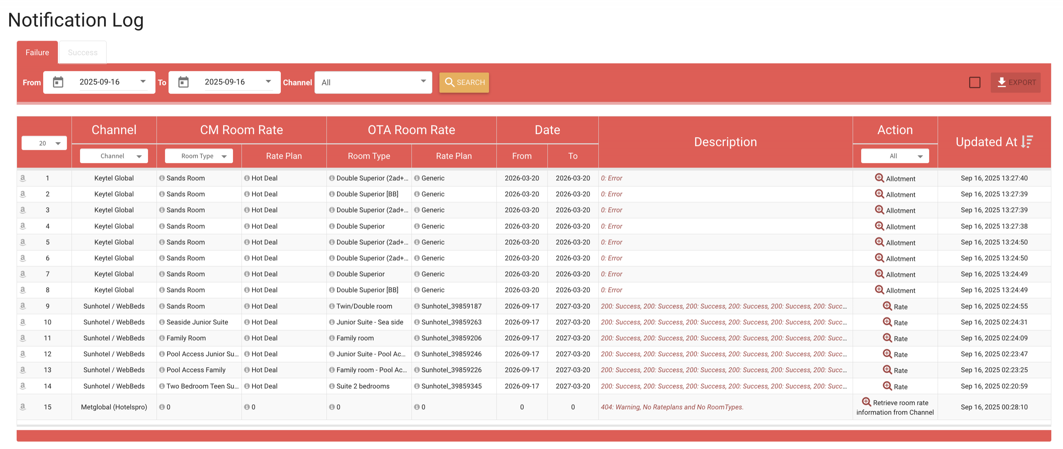Click info icon next to Twin/Double room
This screenshot has width=1063, height=449.
tap(332, 306)
